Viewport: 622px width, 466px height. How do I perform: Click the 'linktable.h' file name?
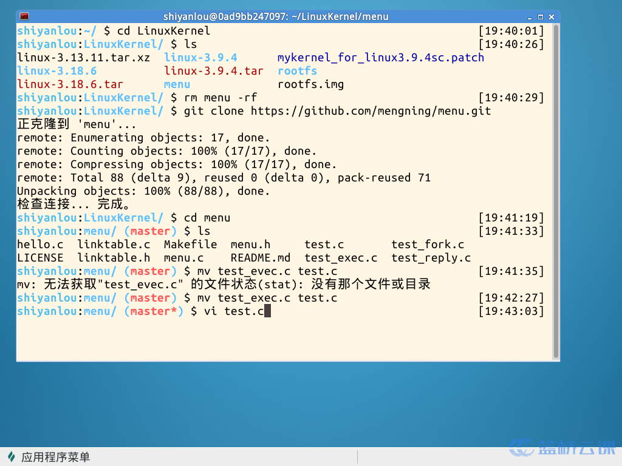114,258
